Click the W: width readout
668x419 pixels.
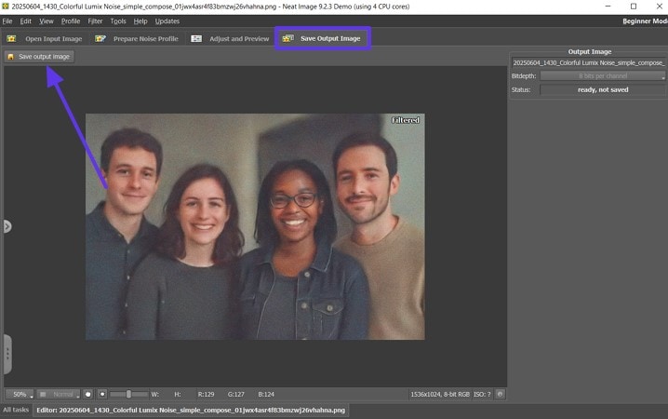155,394
